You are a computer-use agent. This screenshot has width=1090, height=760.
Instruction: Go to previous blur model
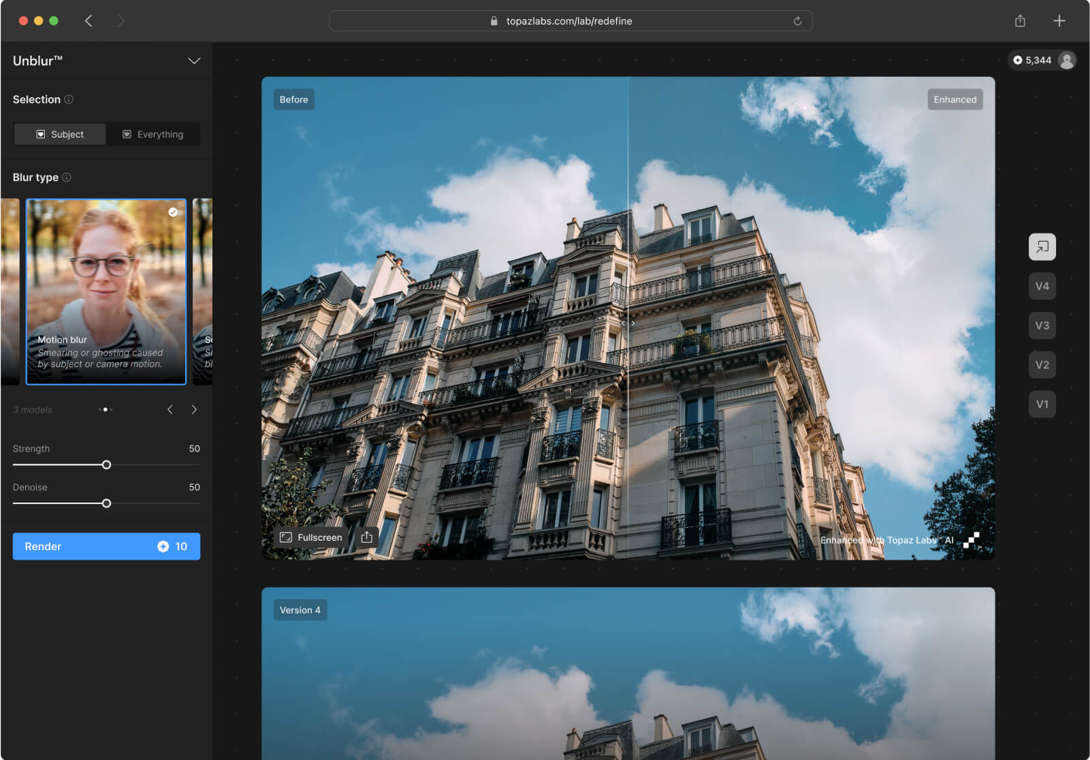[x=170, y=409]
